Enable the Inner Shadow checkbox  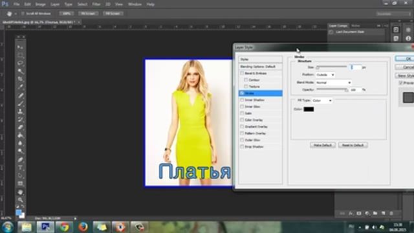point(242,100)
